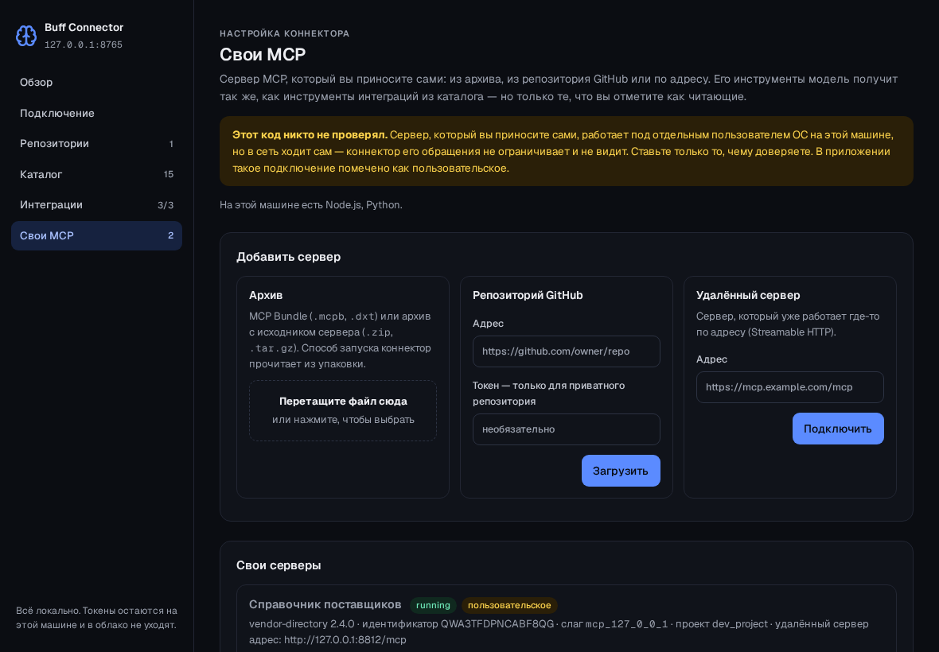
Task: Open the Интеграции section
Action: click(96, 204)
